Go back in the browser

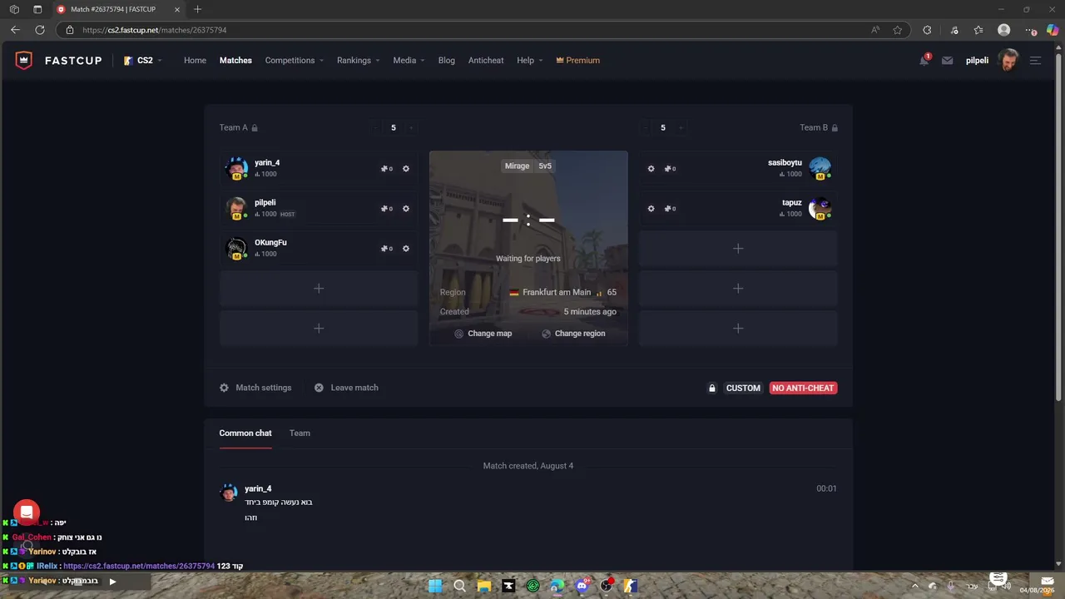click(15, 30)
